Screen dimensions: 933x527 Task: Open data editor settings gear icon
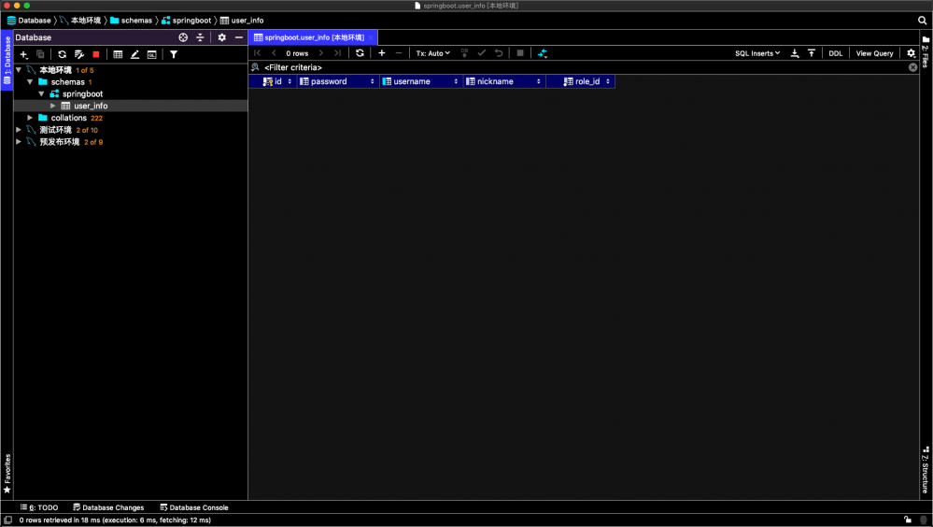click(x=911, y=53)
